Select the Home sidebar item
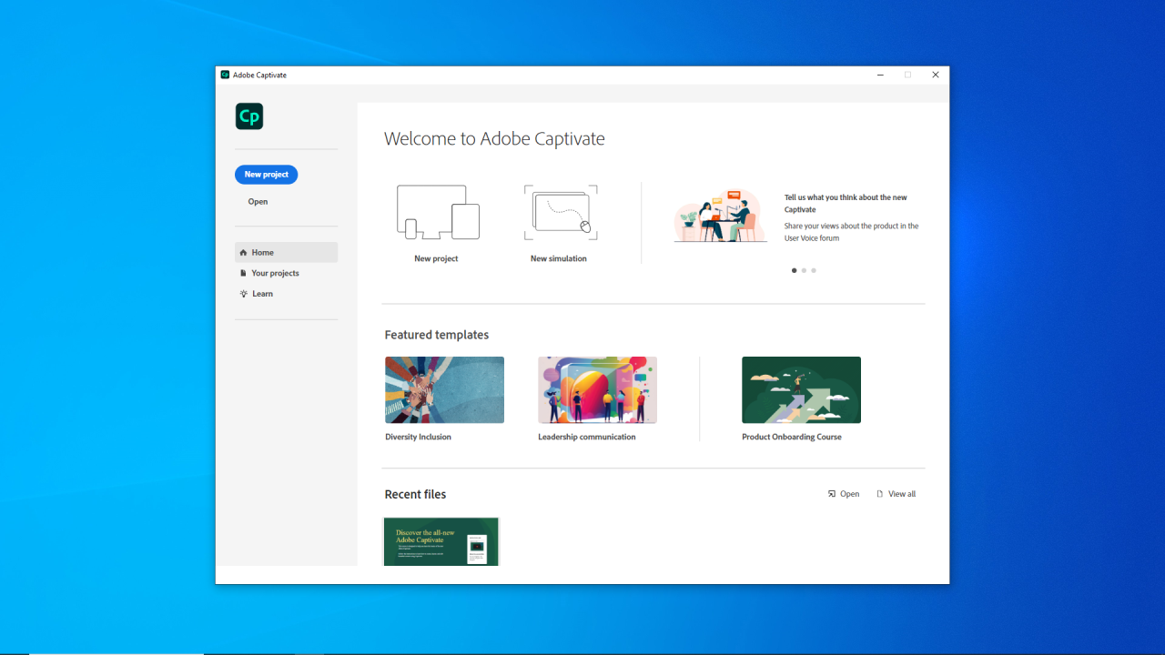The width and height of the screenshot is (1165, 655). point(286,253)
